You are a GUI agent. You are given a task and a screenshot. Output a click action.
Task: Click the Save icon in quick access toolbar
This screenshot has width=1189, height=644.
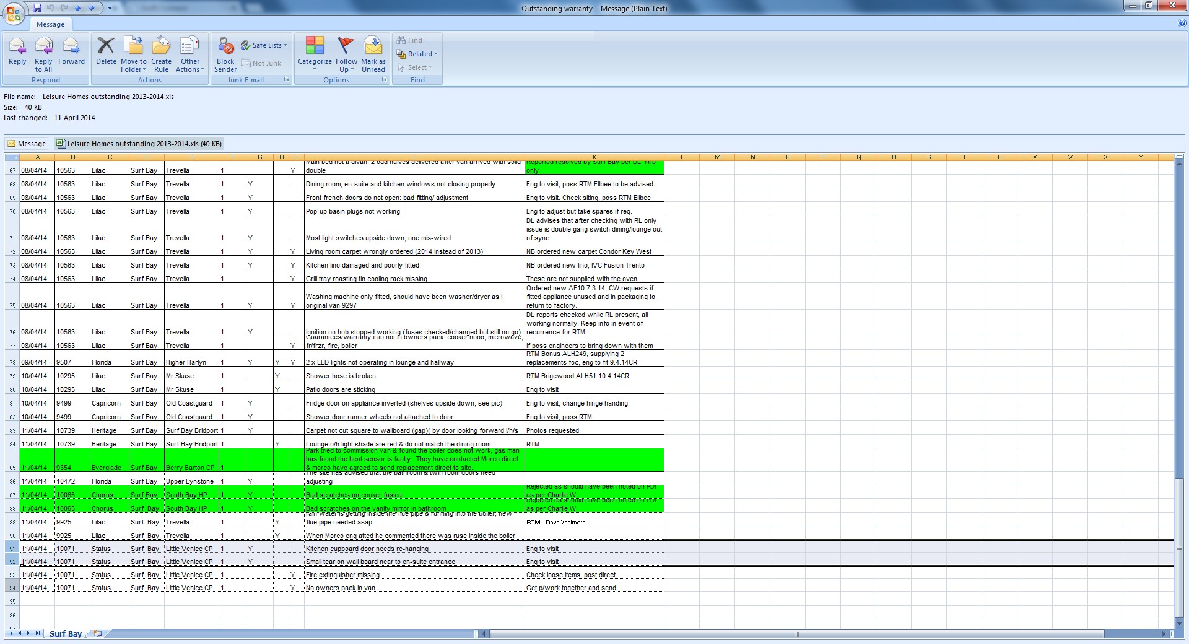37,8
